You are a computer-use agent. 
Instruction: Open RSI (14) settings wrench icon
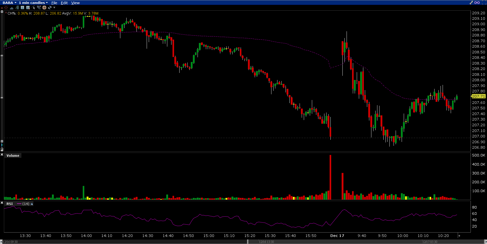(x=32, y=204)
